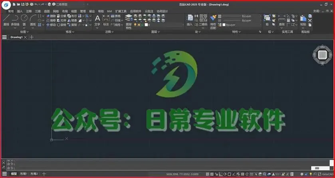This screenshot has height=178, width=335.
Task: Select the Arc (圆弧) tool
Action: [33, 20]
